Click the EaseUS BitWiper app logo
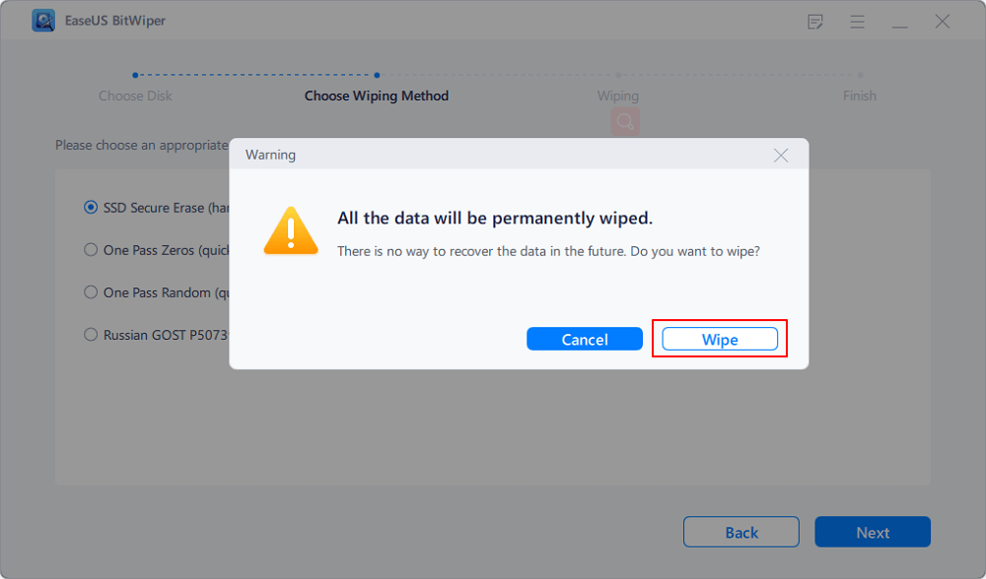Image resolution: width=986 pixels, height=579 pixels. [x=43, y=21]
